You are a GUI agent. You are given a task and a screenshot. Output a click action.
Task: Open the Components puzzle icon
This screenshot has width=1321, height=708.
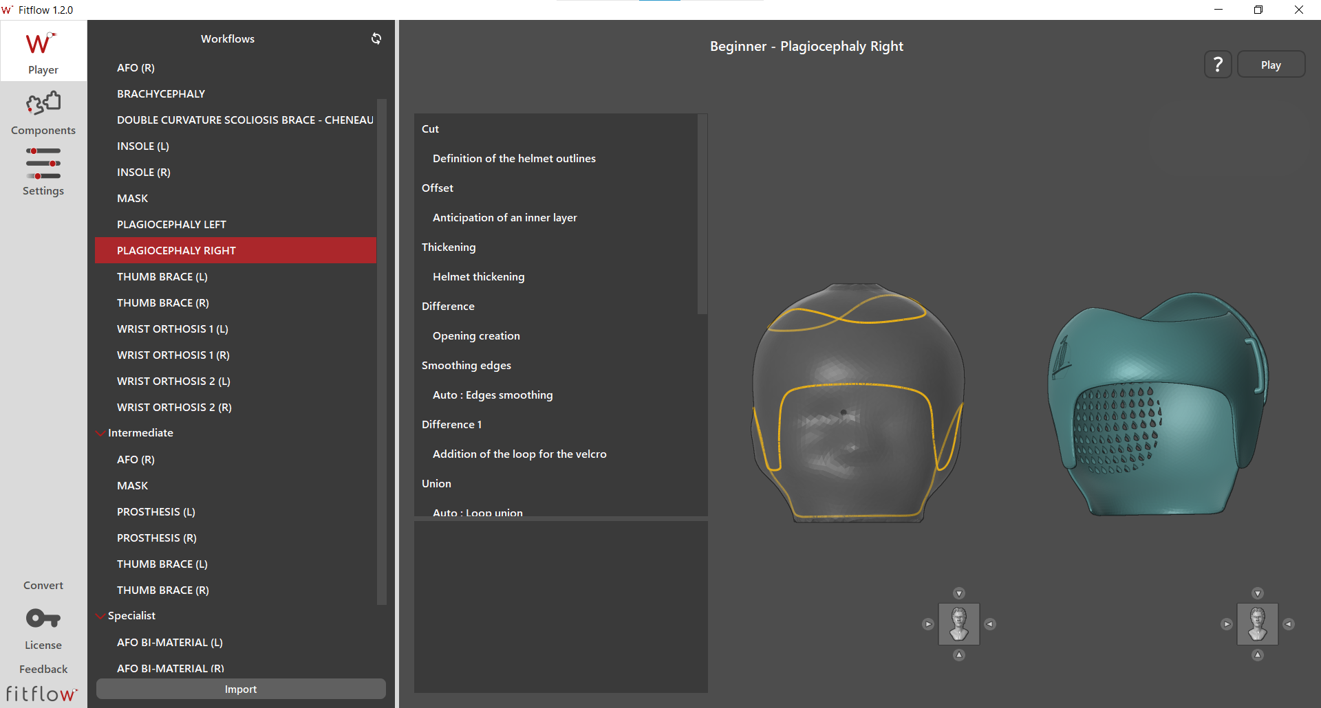(x=43, y=104)
